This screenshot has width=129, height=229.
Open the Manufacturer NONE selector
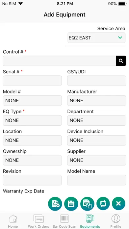[x=96, y=100]
